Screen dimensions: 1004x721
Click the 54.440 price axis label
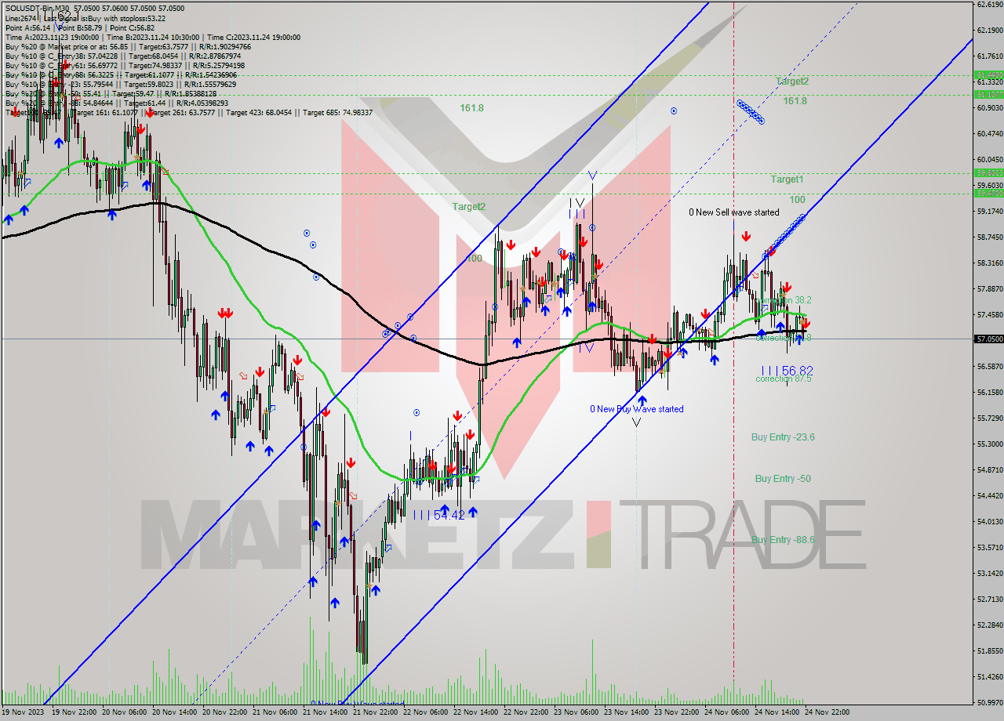tap(988, 495)
